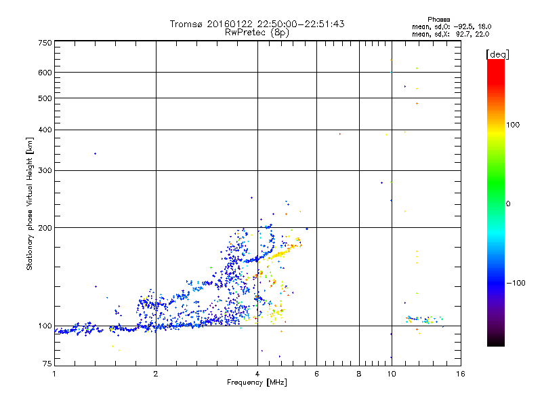The height and width of the screenshot is (407, 542).
Task: Click y-axis tick label '400'
Action: (x=45, y=130)
